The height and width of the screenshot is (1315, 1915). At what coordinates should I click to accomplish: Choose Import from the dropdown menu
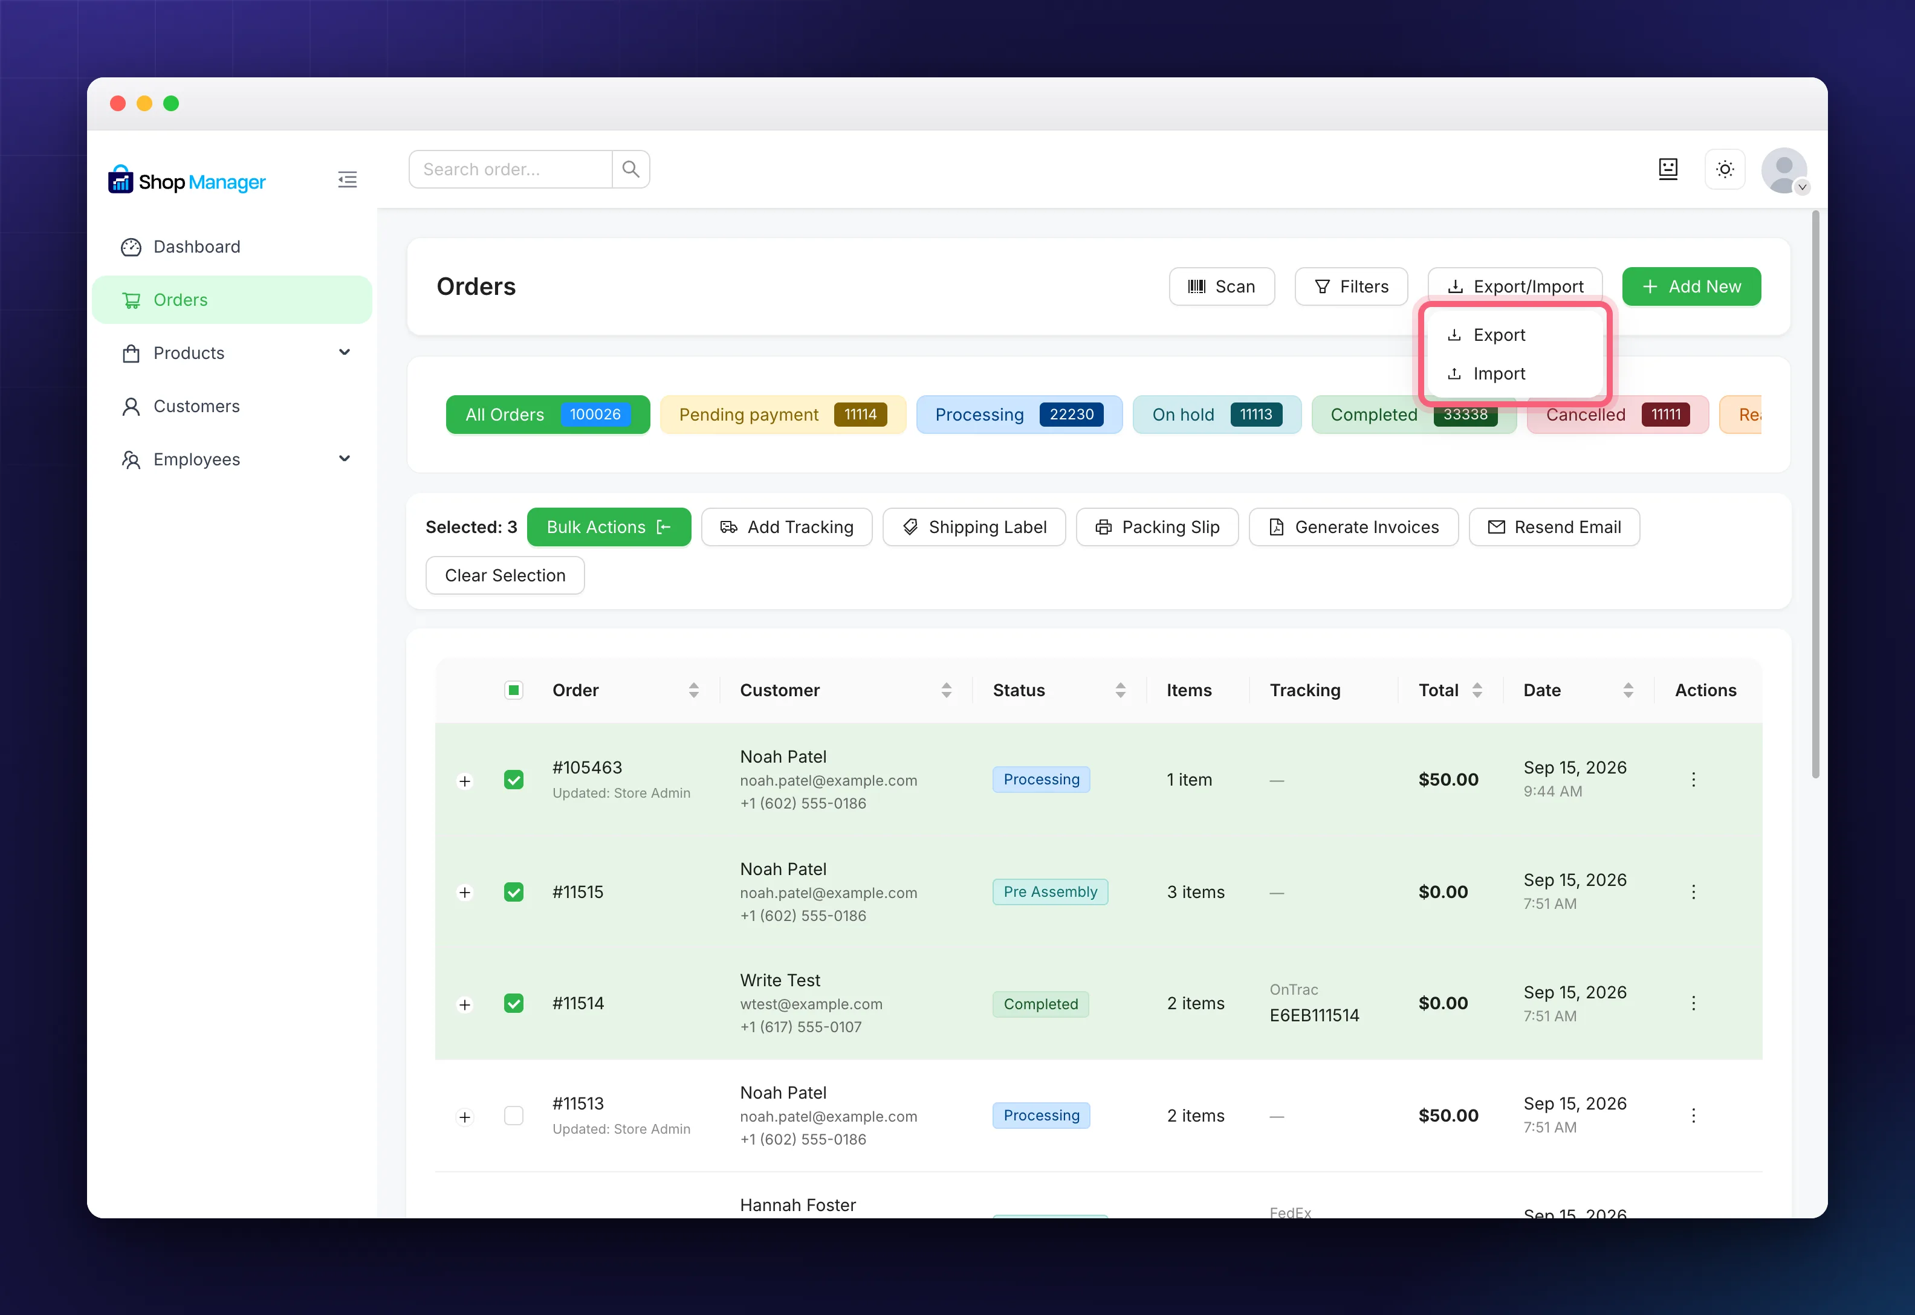click(x=1515, y=373)
